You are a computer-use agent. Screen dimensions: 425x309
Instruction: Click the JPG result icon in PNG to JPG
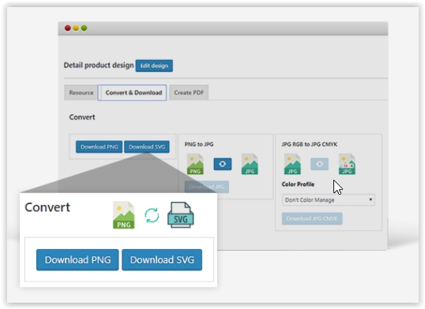(250, 164)
